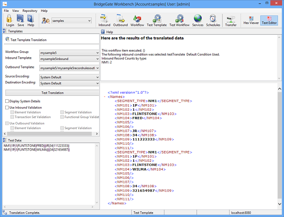The width and height of the screenshot is (284, 217).
Task: Open the Workflow Group dropdown
Action: tap(69, 53)
